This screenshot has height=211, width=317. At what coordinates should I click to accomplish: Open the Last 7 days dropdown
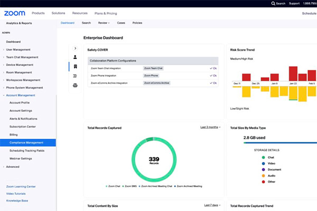click(212, 205)
